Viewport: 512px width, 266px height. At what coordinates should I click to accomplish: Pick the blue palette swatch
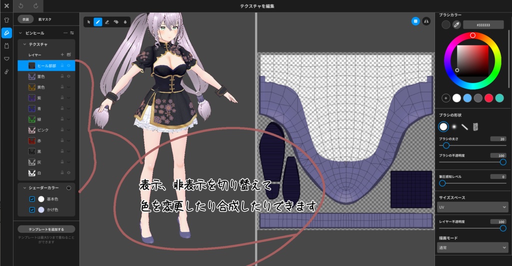(467, 98)
